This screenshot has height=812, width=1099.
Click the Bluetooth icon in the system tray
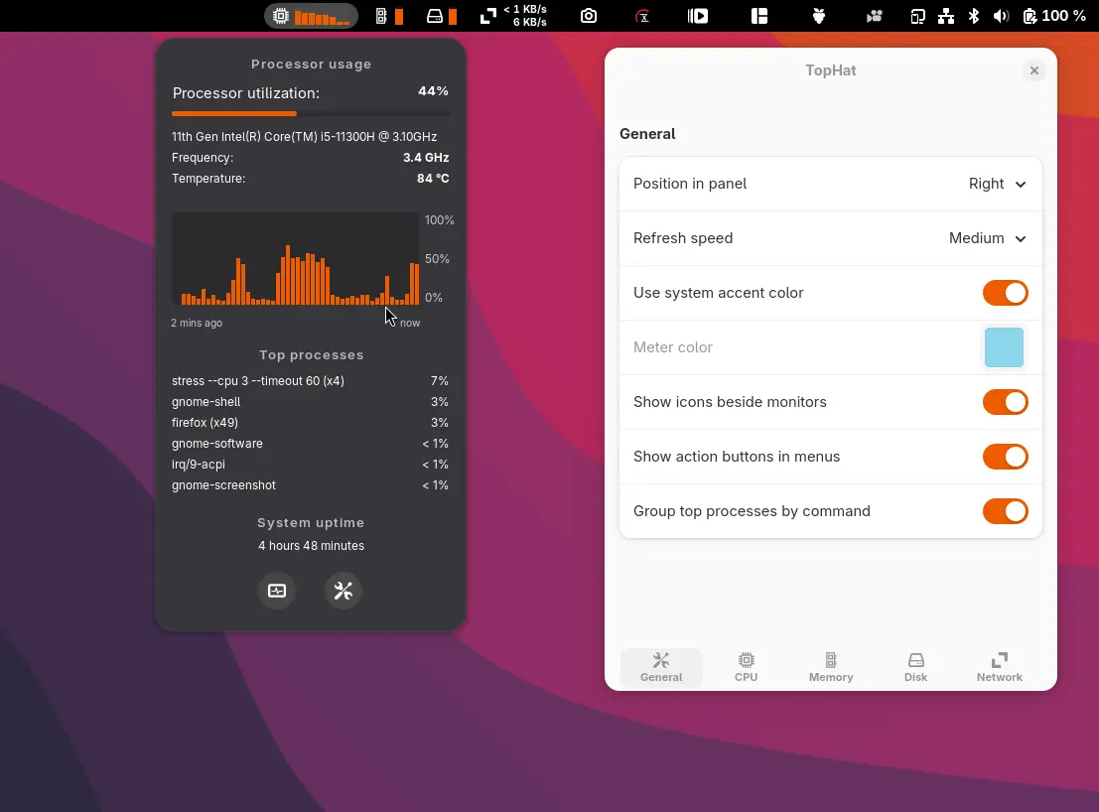point(974,16)
